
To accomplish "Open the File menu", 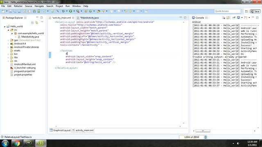I will coord(3,6).
